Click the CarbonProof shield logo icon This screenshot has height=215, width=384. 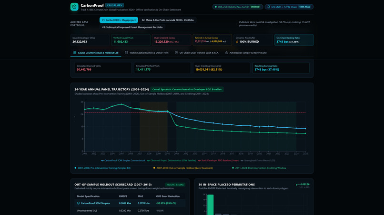tap(74, 7)
